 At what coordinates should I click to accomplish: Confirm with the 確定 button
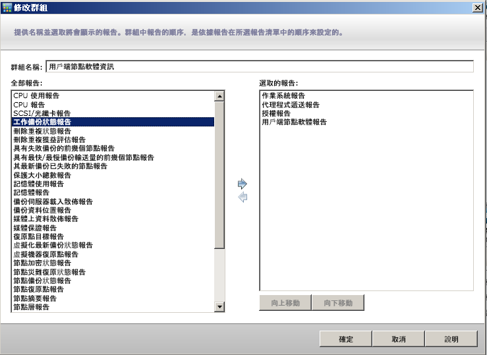pyautogui.click(x=346, y=339)
